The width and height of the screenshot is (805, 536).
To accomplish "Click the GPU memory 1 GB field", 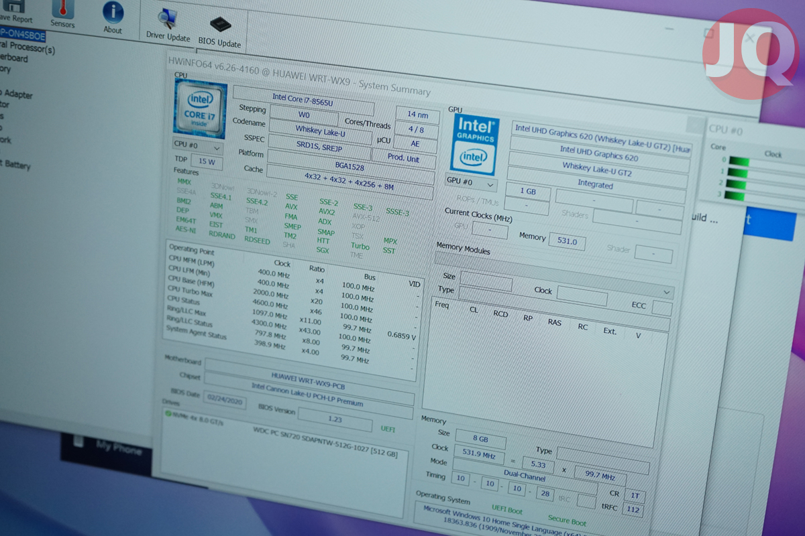I will tap(528, 192).
